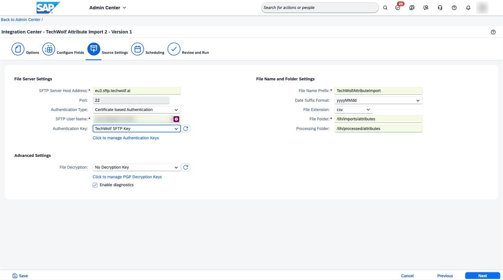Image resolution: width=503 pixels, height=280 pixels.
Task: Click Back to Admin Center link
Action: (21, 20)
